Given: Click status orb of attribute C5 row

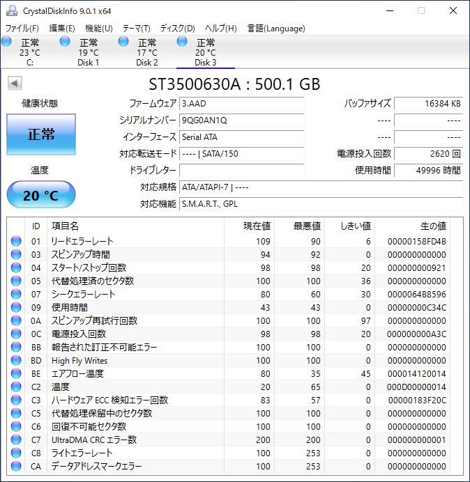Looking at the screenshot, I should point(16,413).
